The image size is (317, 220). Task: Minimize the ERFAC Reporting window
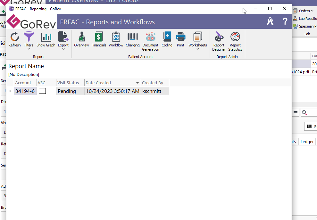(255, 9)
